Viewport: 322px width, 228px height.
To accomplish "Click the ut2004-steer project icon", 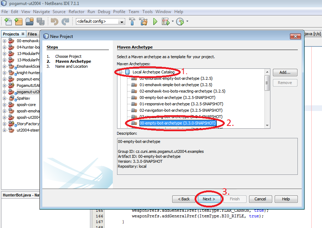I will (x=11, y=130).
